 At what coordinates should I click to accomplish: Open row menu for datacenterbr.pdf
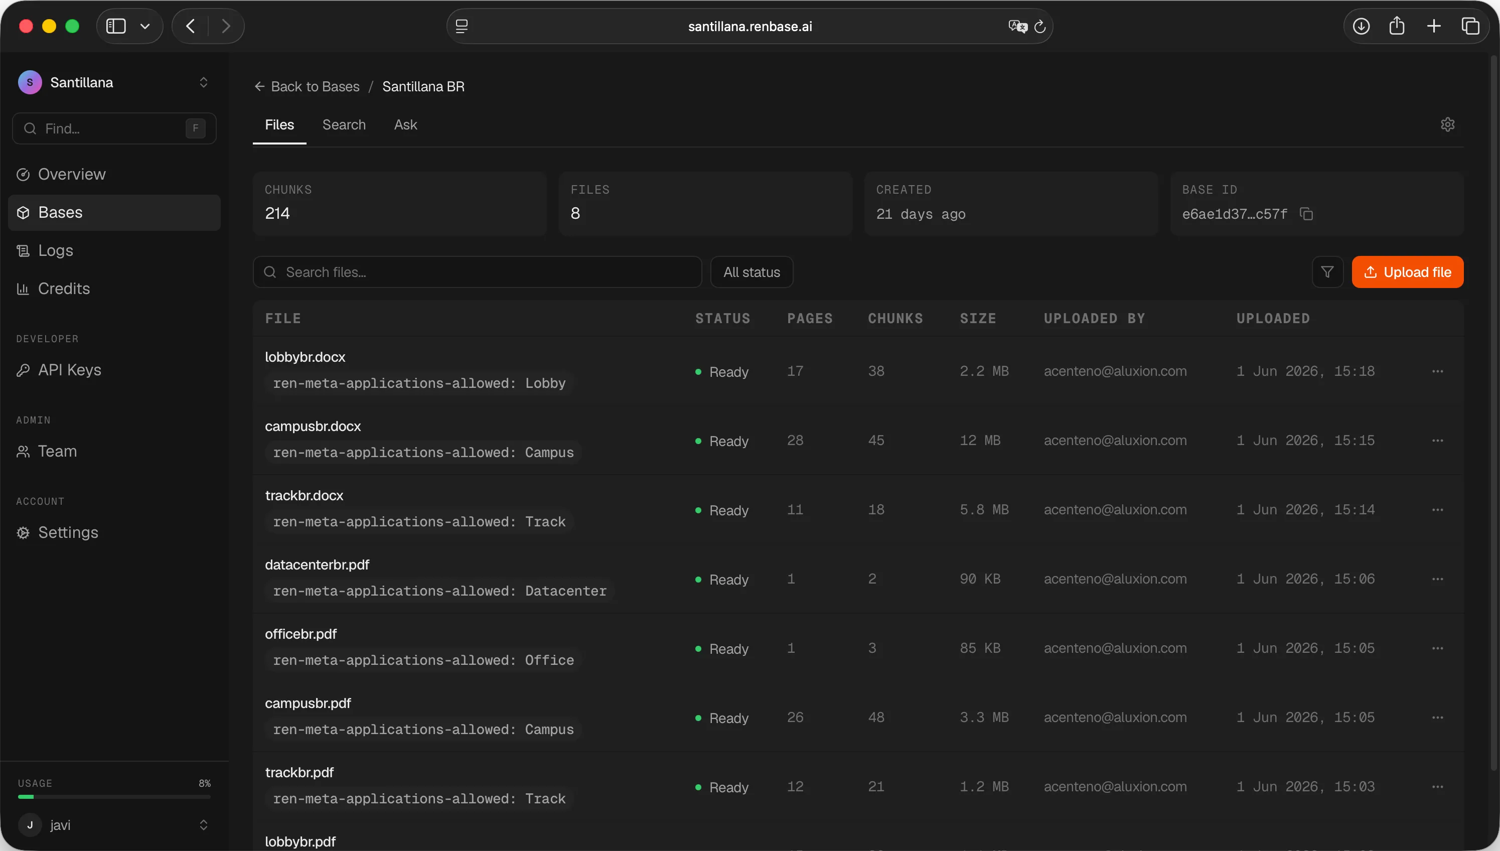pos(1437,579)
